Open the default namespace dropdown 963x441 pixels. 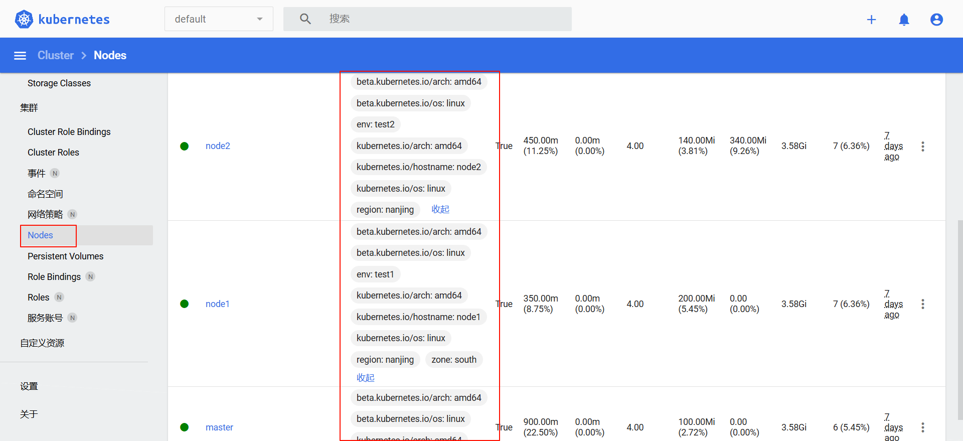[219, 19]
